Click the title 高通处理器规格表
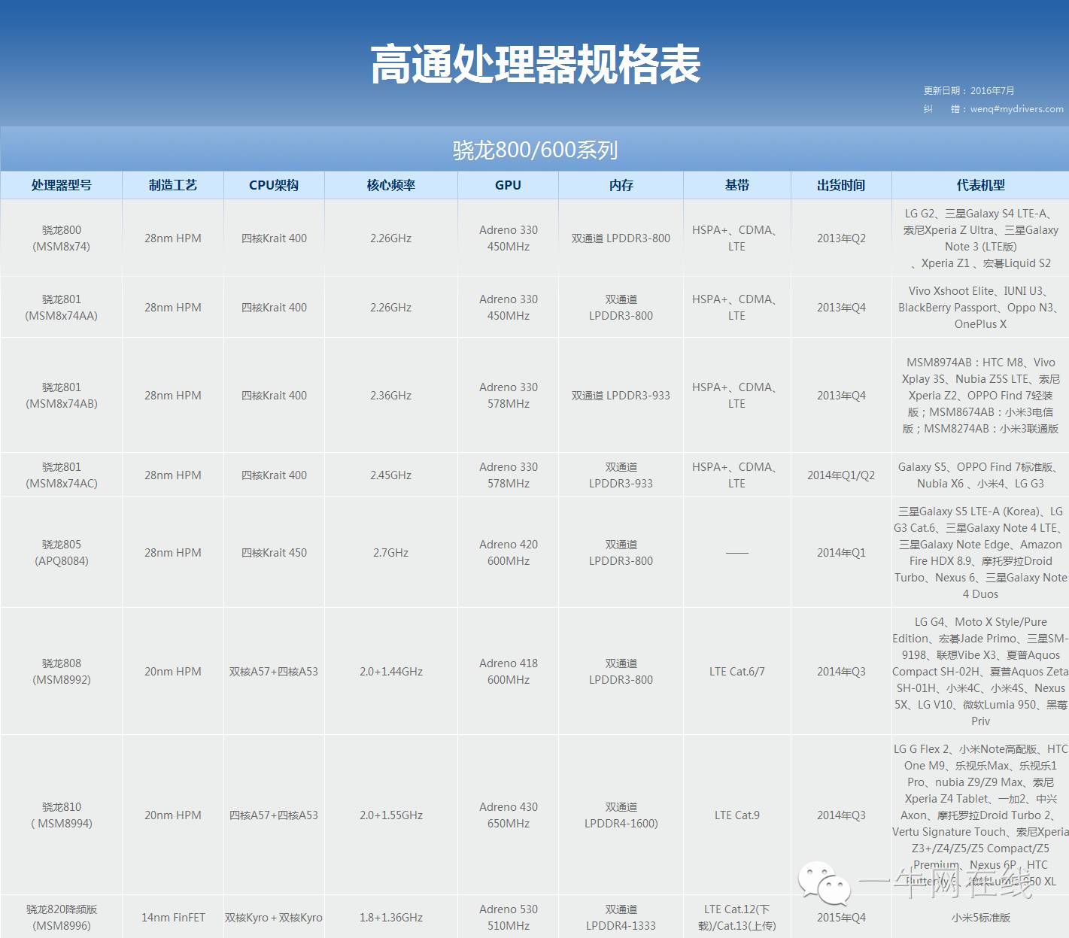The width and height of the screenshot is (1069, 938). [535, 65]
